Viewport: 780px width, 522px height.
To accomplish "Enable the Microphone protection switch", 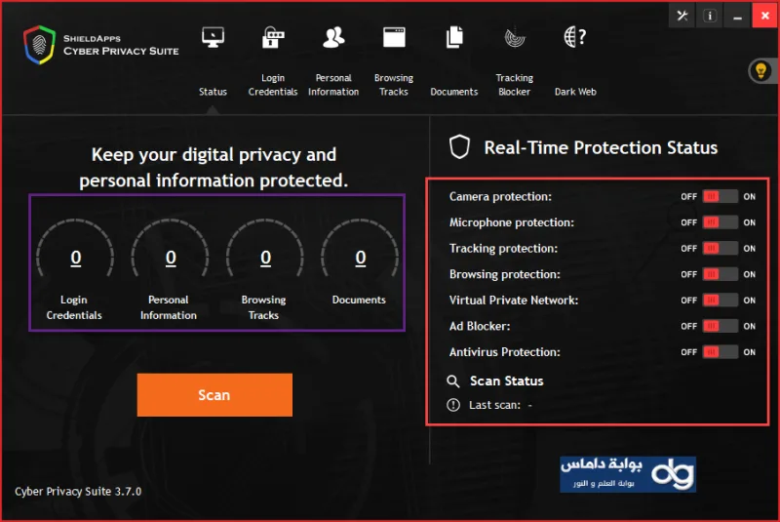I will point(720,222).
